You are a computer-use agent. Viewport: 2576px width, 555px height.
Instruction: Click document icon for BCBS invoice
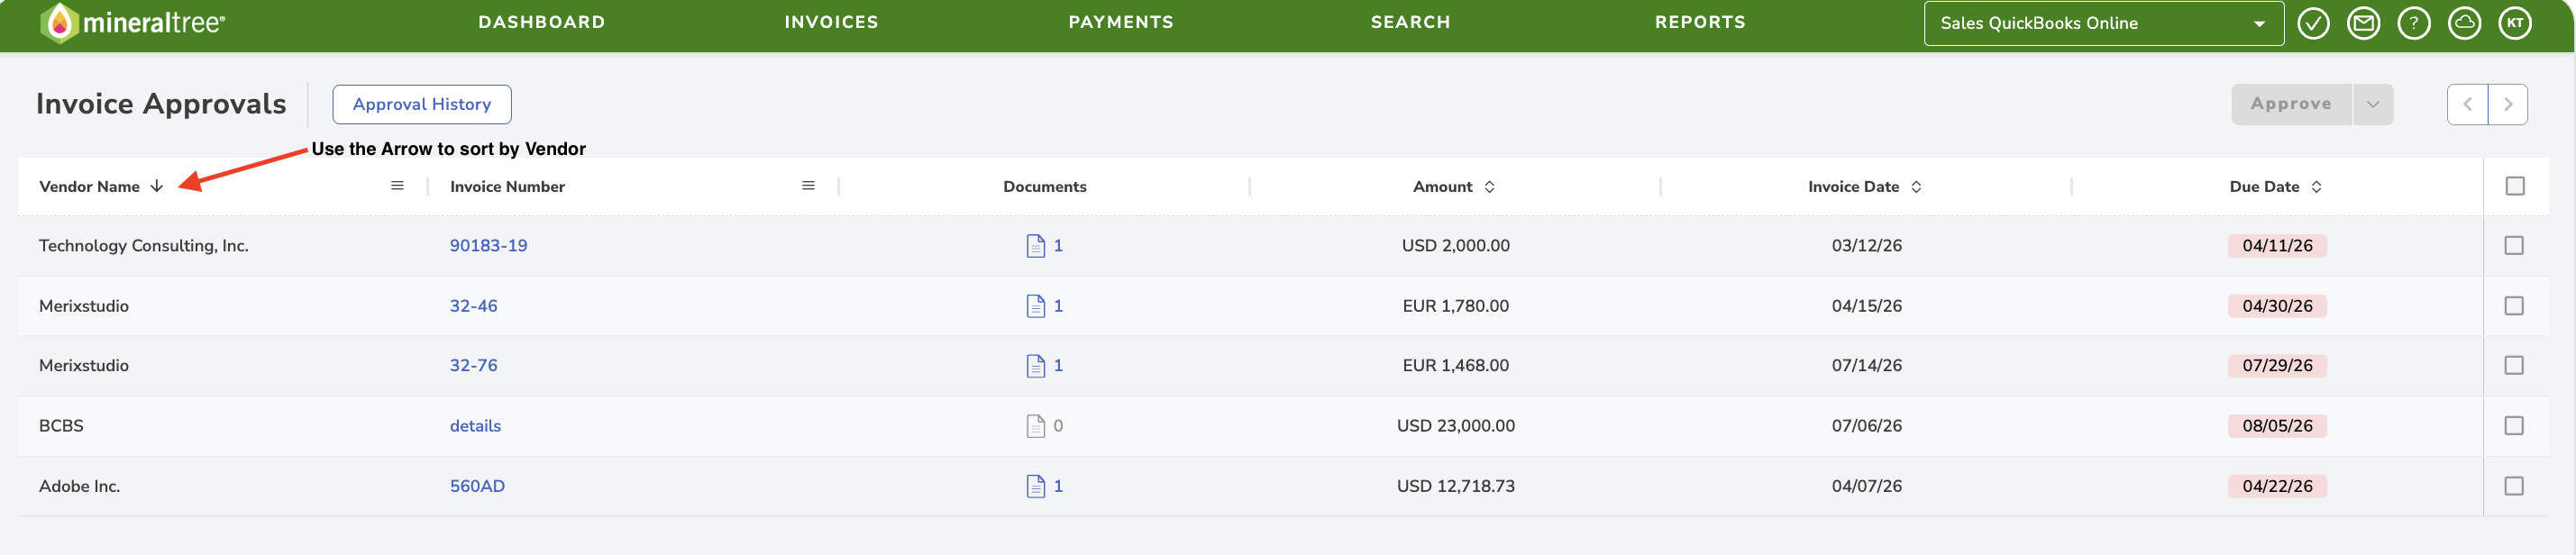(1036, 426)
